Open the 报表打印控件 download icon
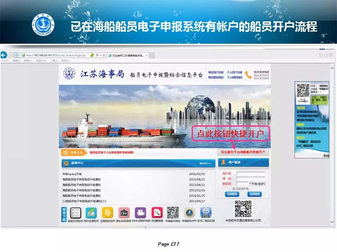 click(x=75, y=213)
